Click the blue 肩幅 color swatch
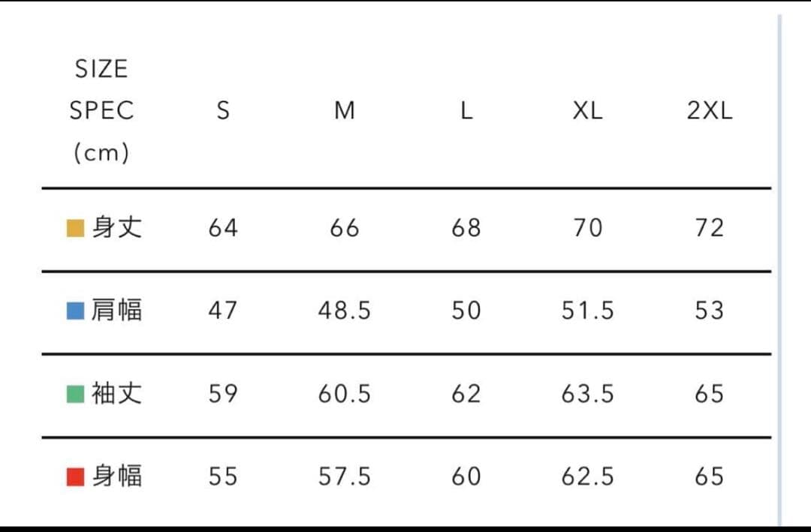The image size is (811, 532). point(74,311)
